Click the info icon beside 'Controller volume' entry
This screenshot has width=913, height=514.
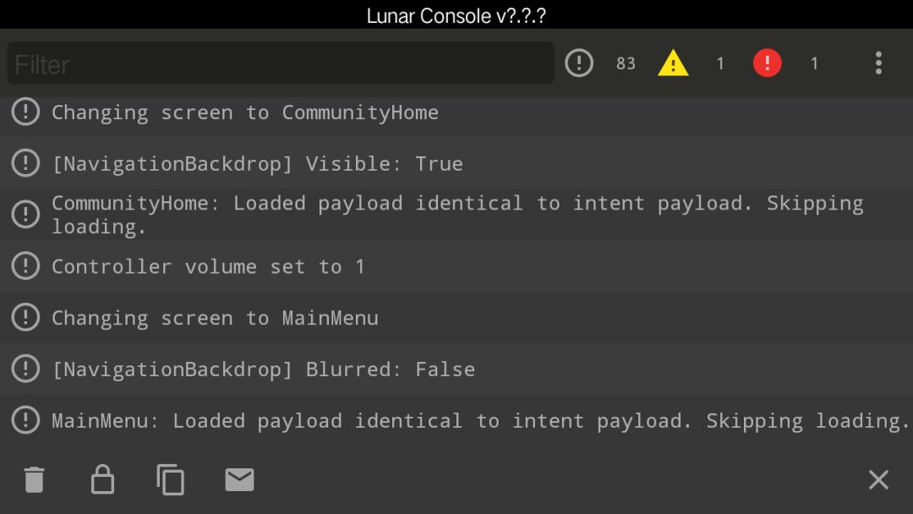coord(25,266)
